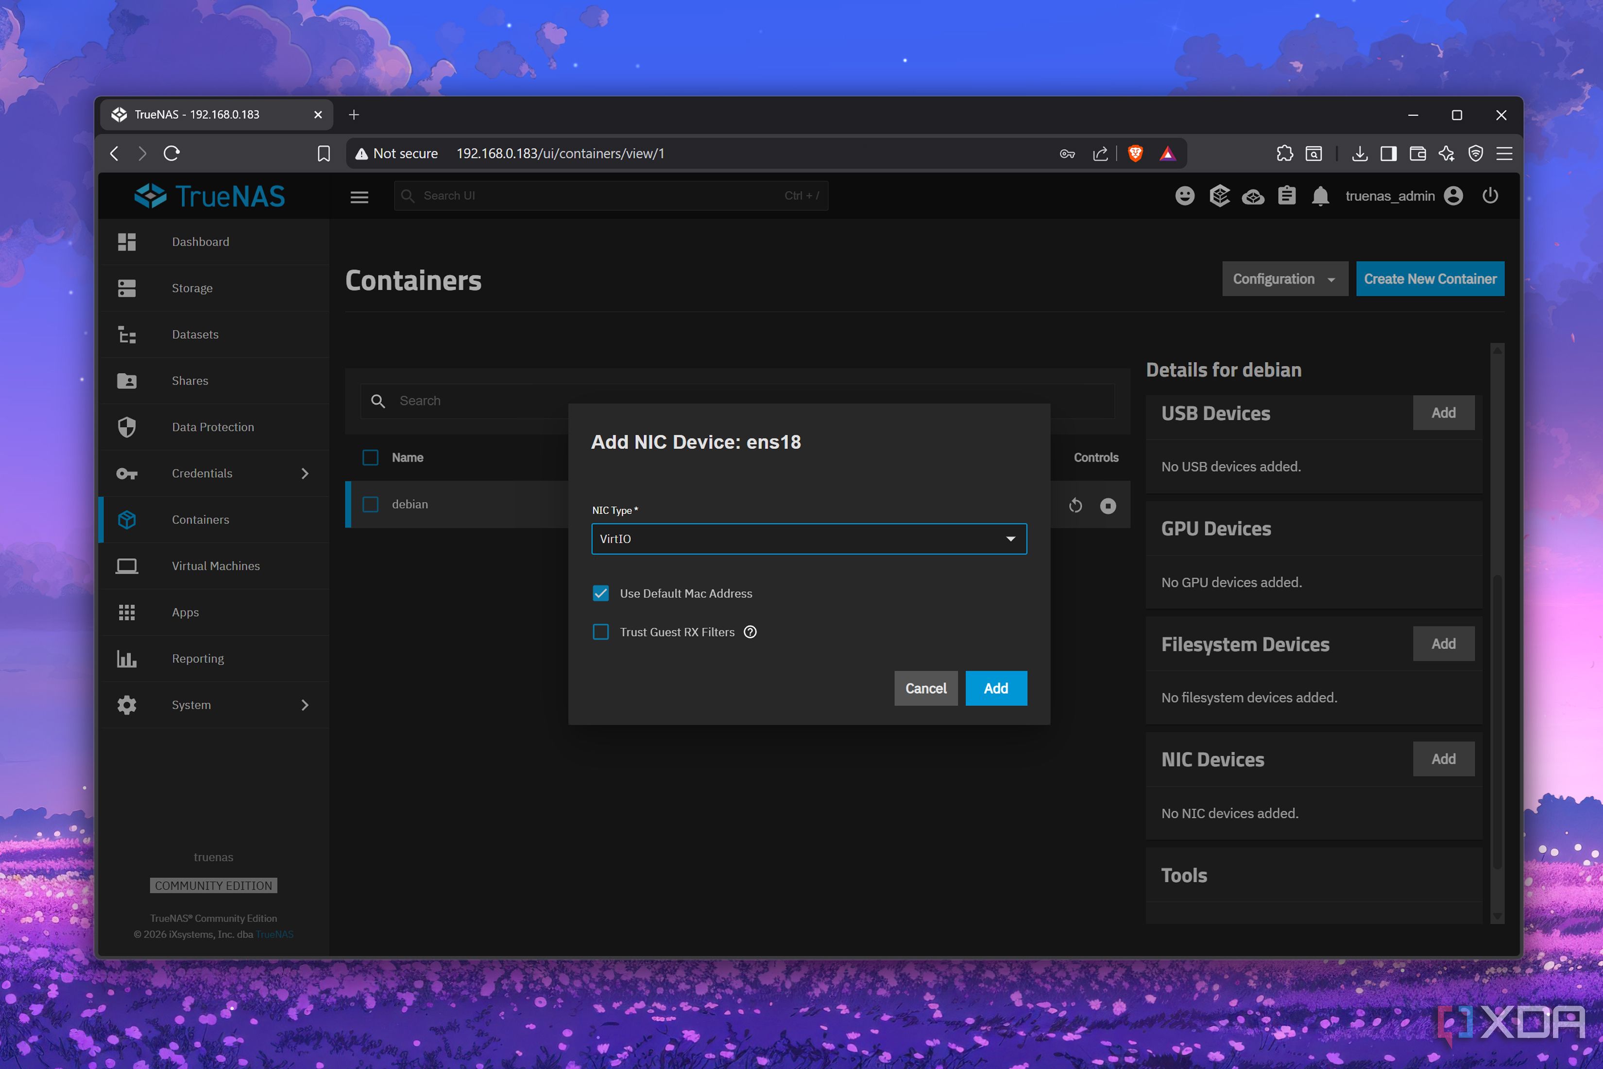Reload the page with the refresh icon

point(171,154)
